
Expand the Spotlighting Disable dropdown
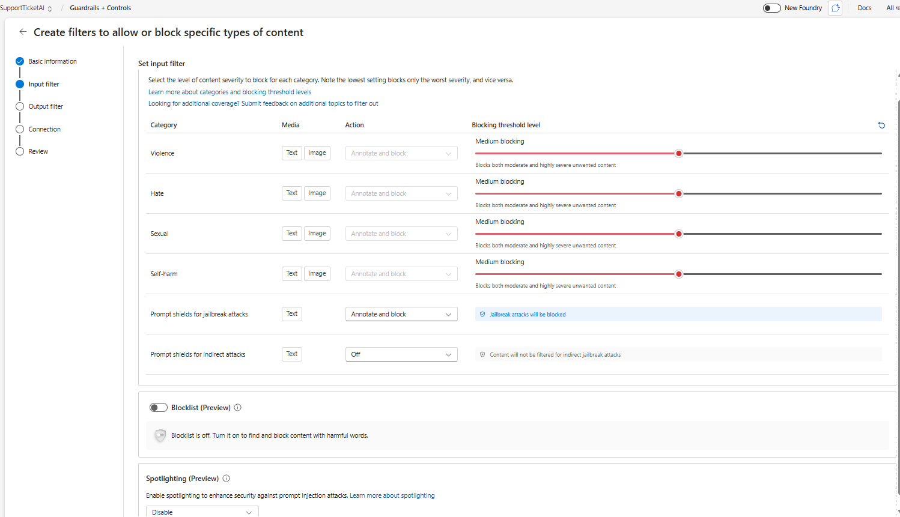(x=202, y=512)
